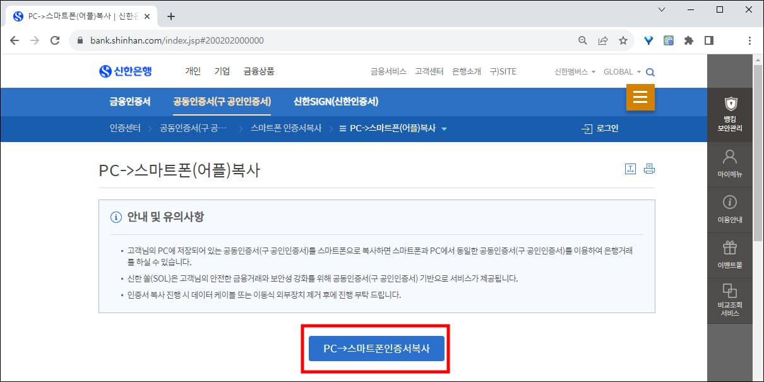Click the search magnifier icon
This screenshot has height=382, width=764.
click(x=650, y=72)
